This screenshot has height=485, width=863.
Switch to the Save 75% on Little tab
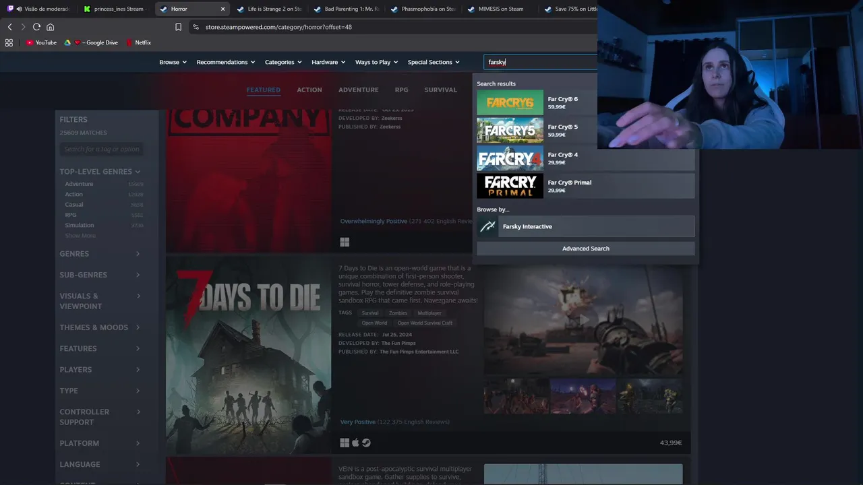(570, 9)
